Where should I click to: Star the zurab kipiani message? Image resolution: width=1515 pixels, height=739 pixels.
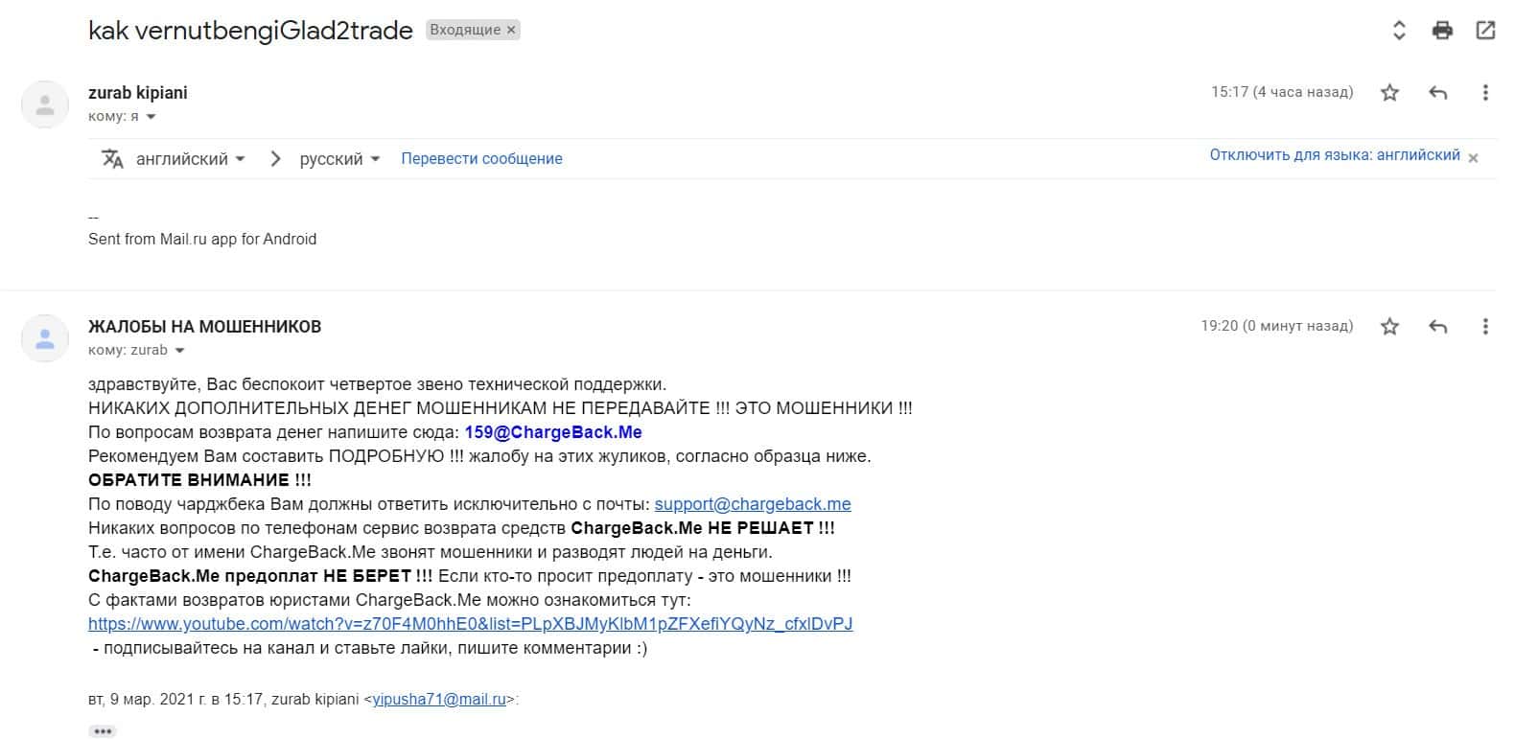(1389, 93)
